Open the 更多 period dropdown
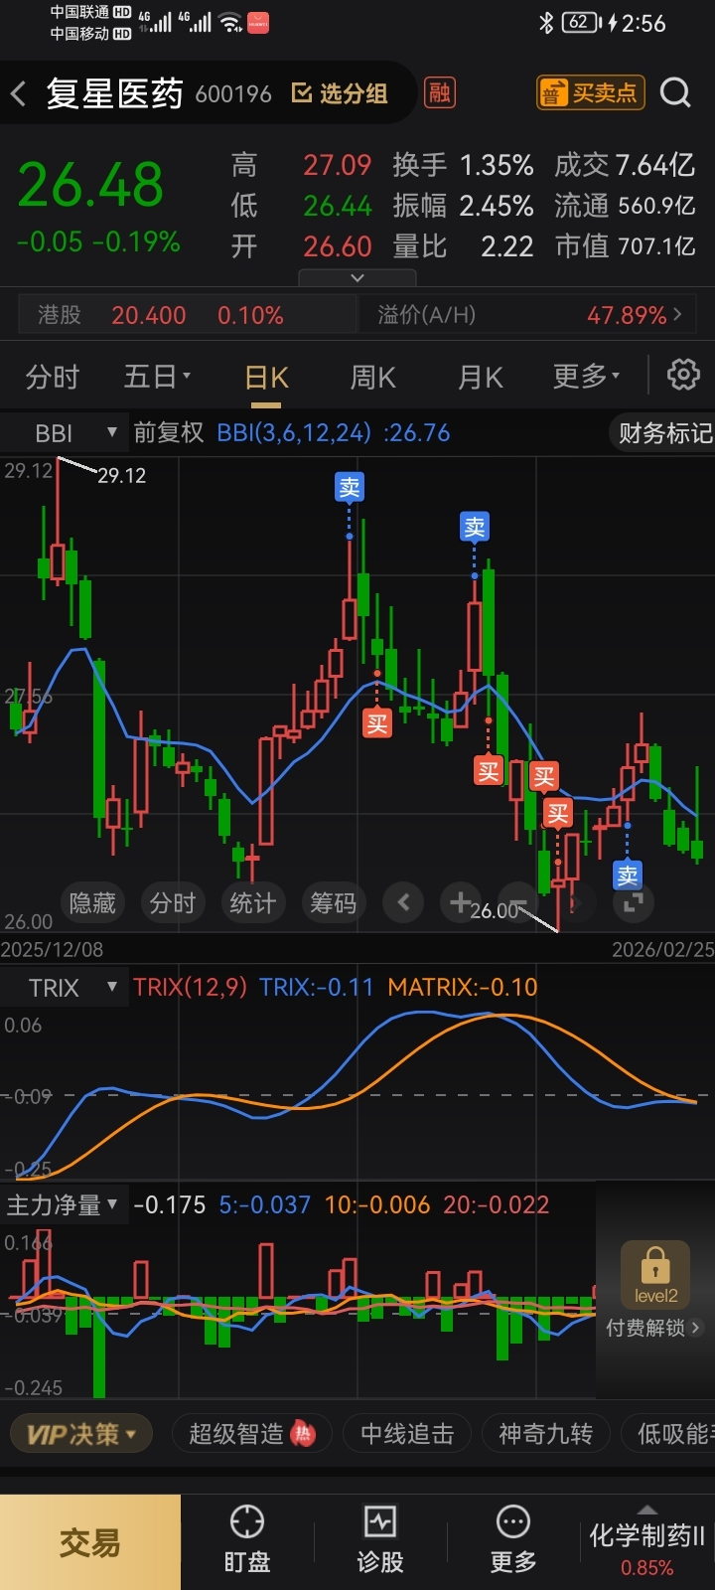Viewport: 715px width, 1590px height. click(x=586, y=377)
